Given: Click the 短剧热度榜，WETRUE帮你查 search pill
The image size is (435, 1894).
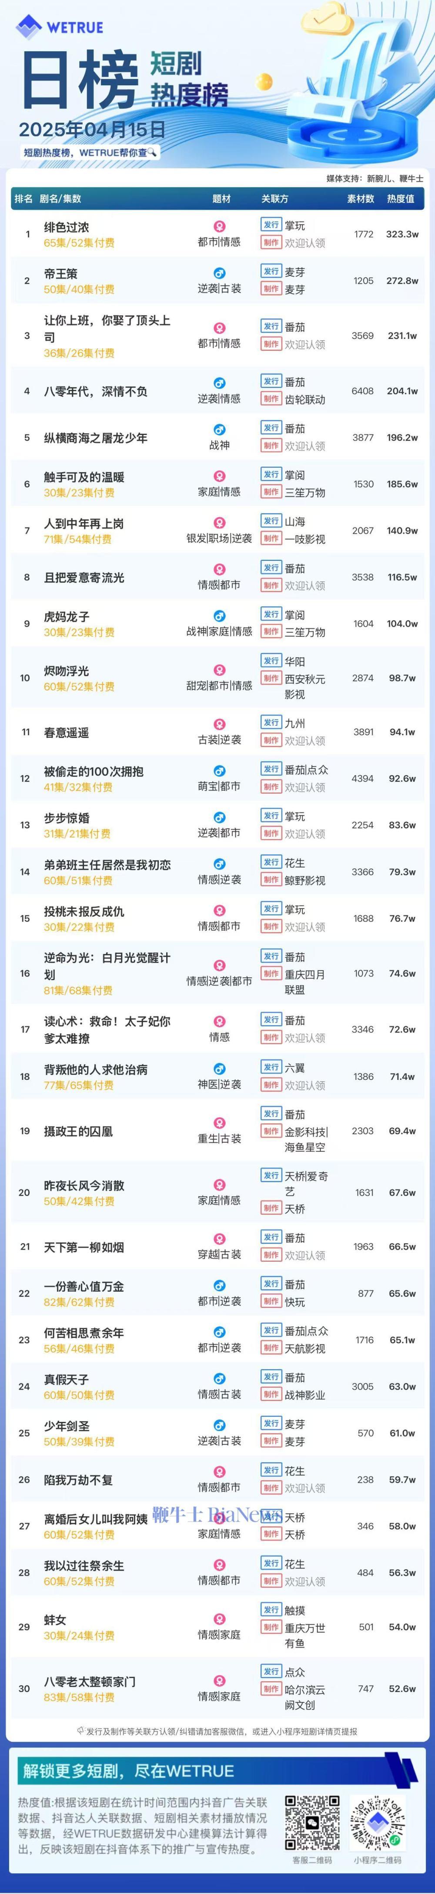Looking at the screenshot, I should point(90,153).
